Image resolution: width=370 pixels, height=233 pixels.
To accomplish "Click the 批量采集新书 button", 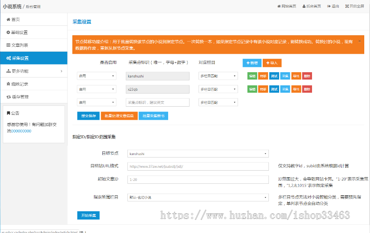I will point(153,116).
